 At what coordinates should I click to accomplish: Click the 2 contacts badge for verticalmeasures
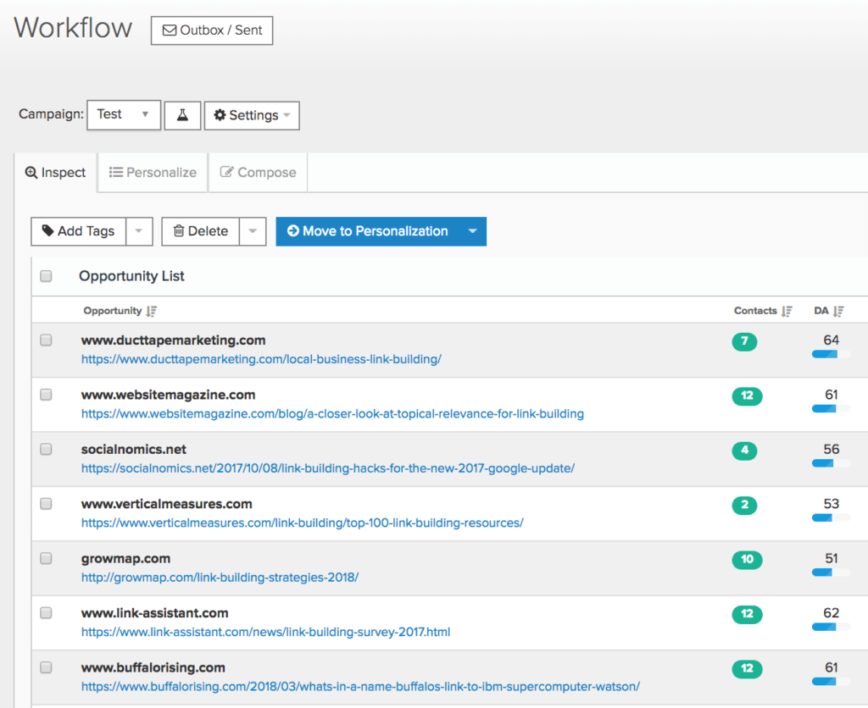click(x=744, y=506)
